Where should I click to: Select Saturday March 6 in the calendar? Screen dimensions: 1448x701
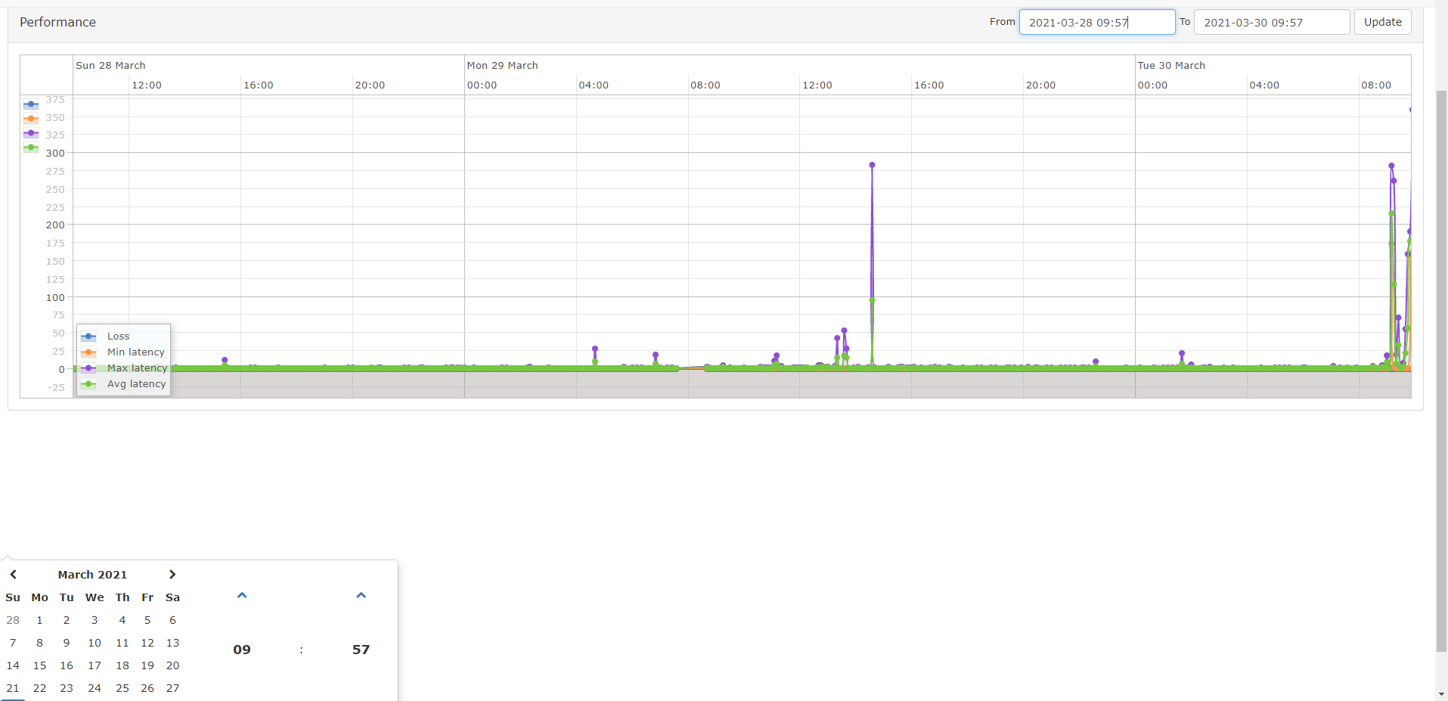point(172,620)
